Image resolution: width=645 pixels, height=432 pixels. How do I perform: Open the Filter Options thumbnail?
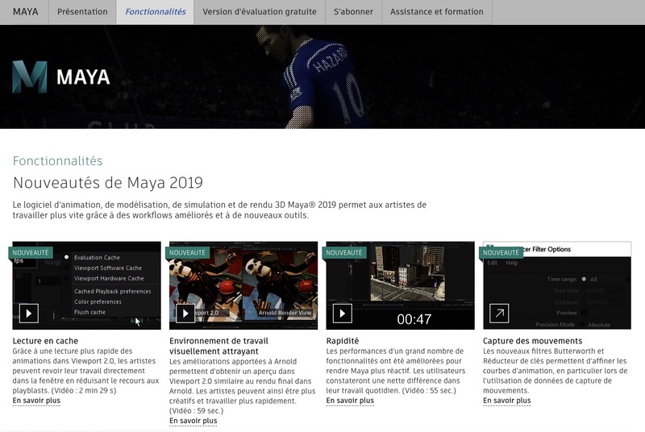[x=557, y=285]
